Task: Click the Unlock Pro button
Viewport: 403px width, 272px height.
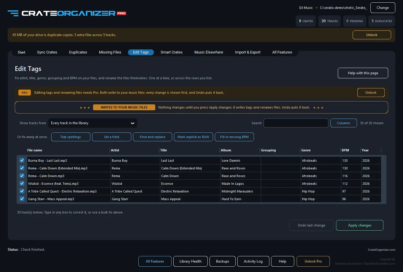Action: point(313,261)
